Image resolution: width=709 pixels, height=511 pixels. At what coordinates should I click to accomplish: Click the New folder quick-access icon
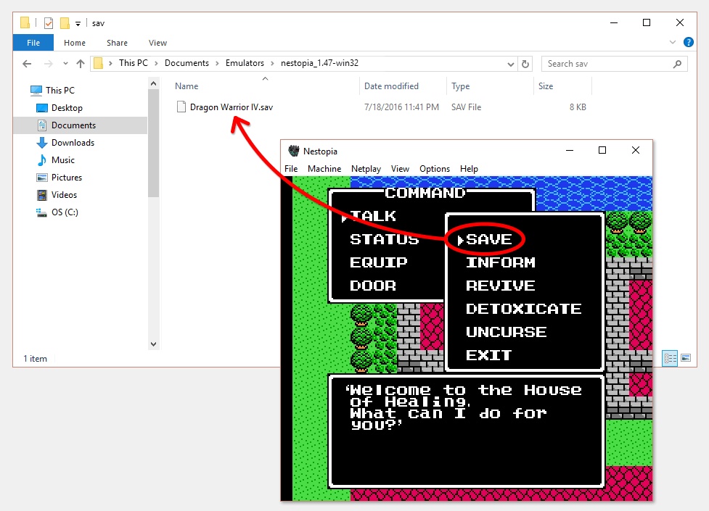[65, 23]
